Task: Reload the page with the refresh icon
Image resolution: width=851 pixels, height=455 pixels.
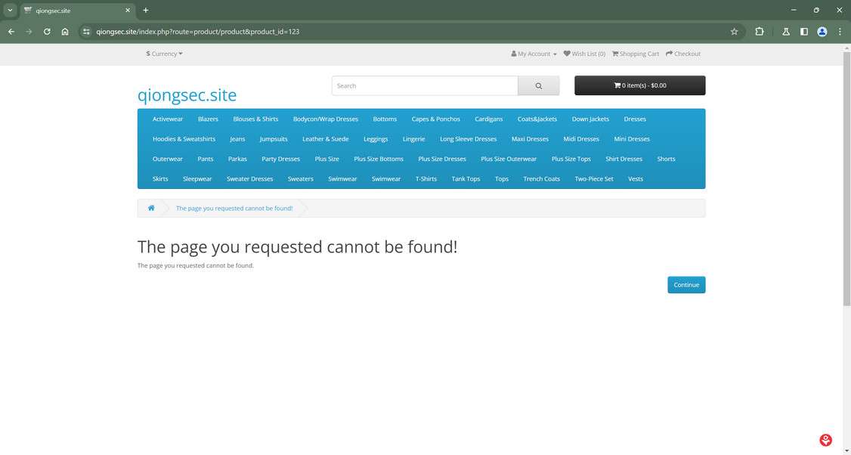Action: coord(46,32)
